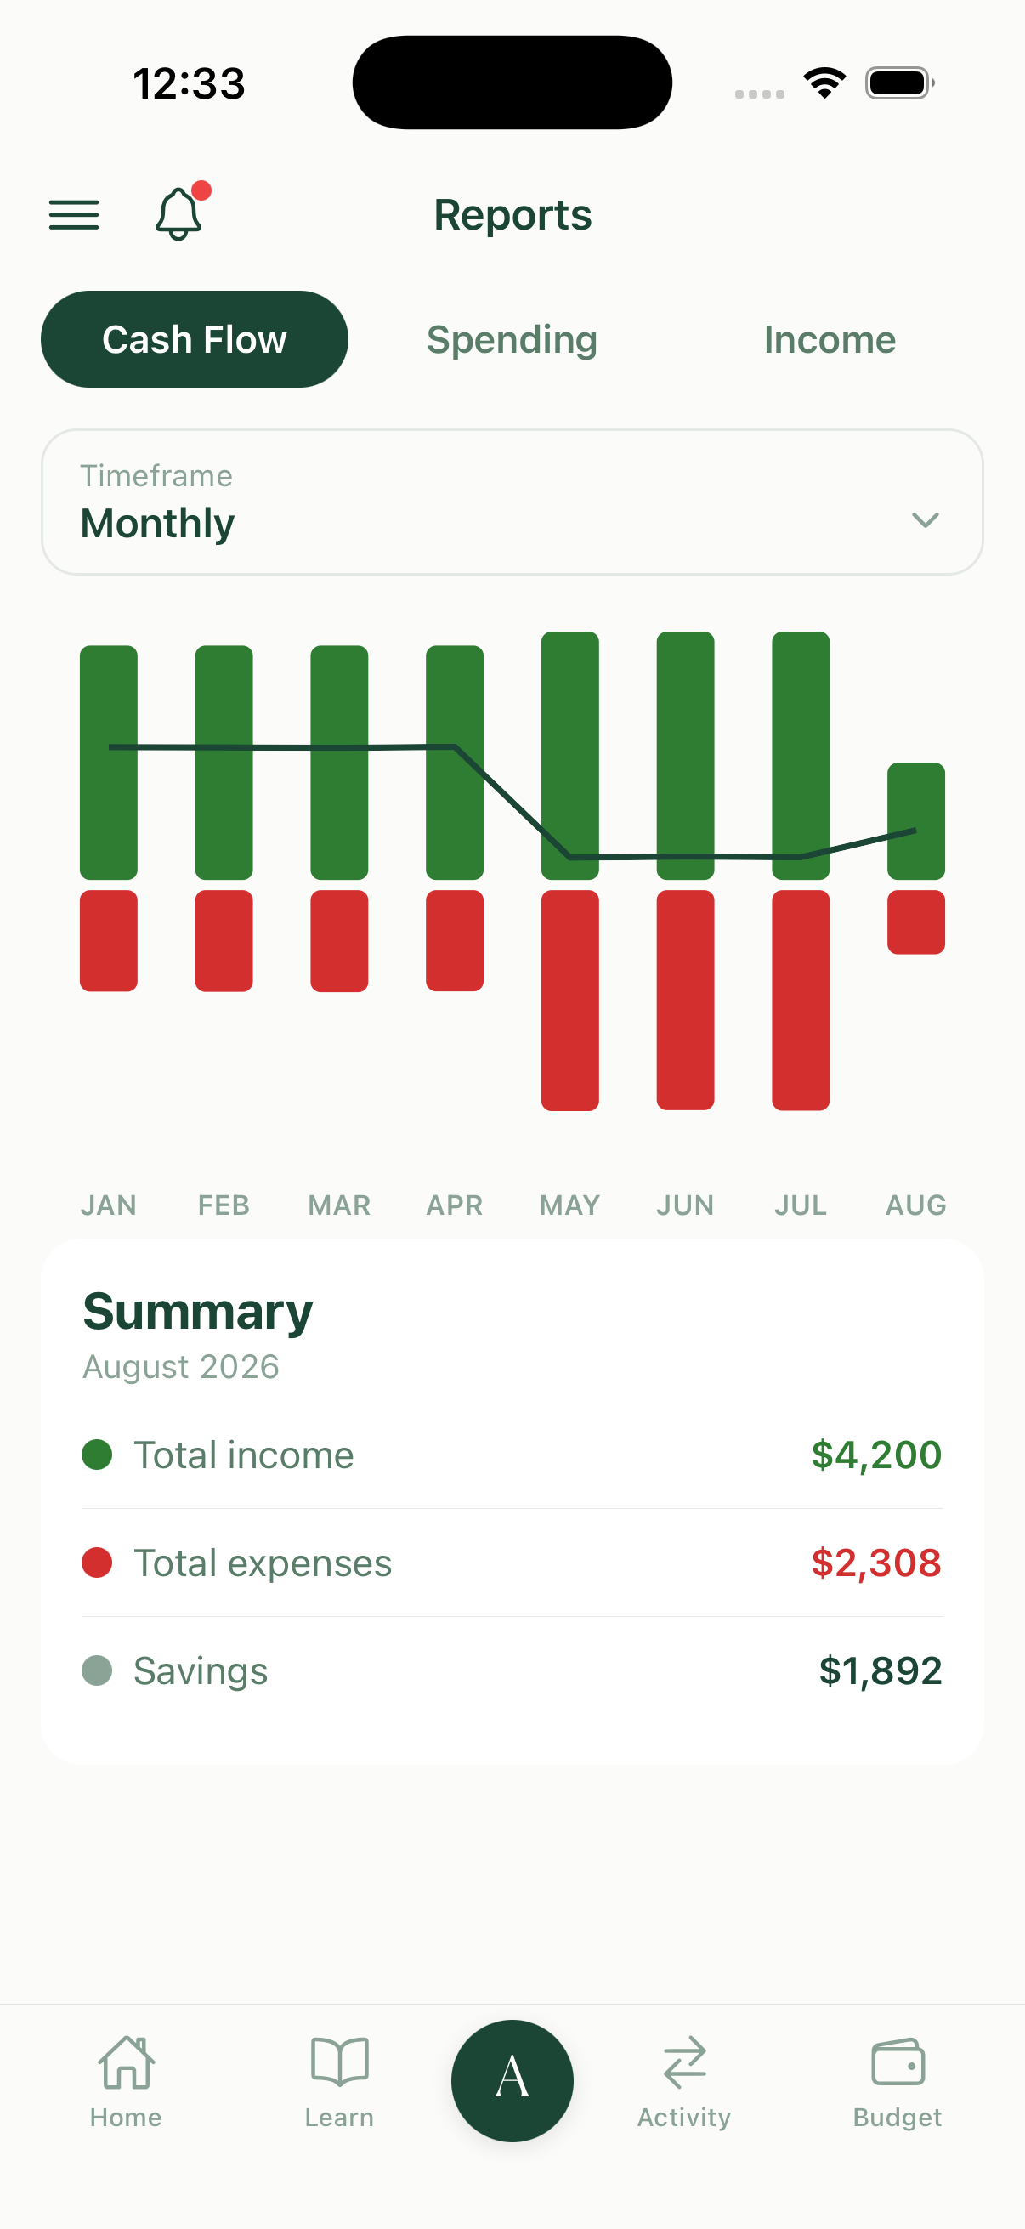The height and width of the screenshot is (2229, 1025).
Task: Switch to the Spending tab
Action: [512, 339]
